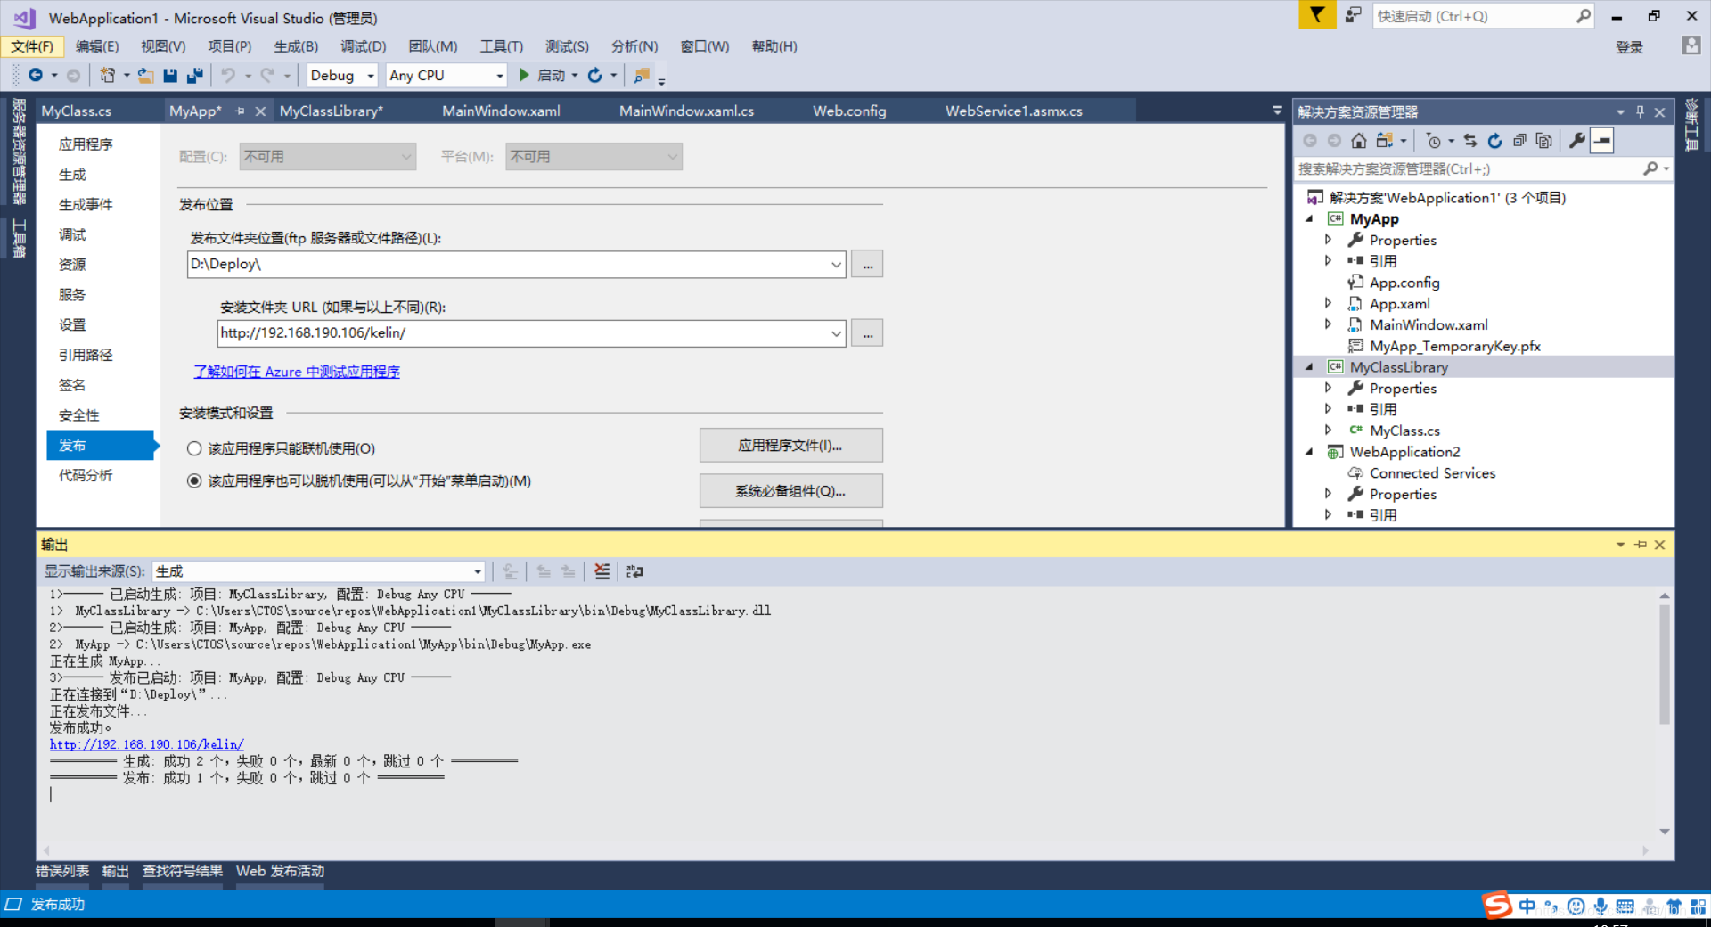
Task: Click the output window vertical scrollbar thumb
Action: [1664, 664]
